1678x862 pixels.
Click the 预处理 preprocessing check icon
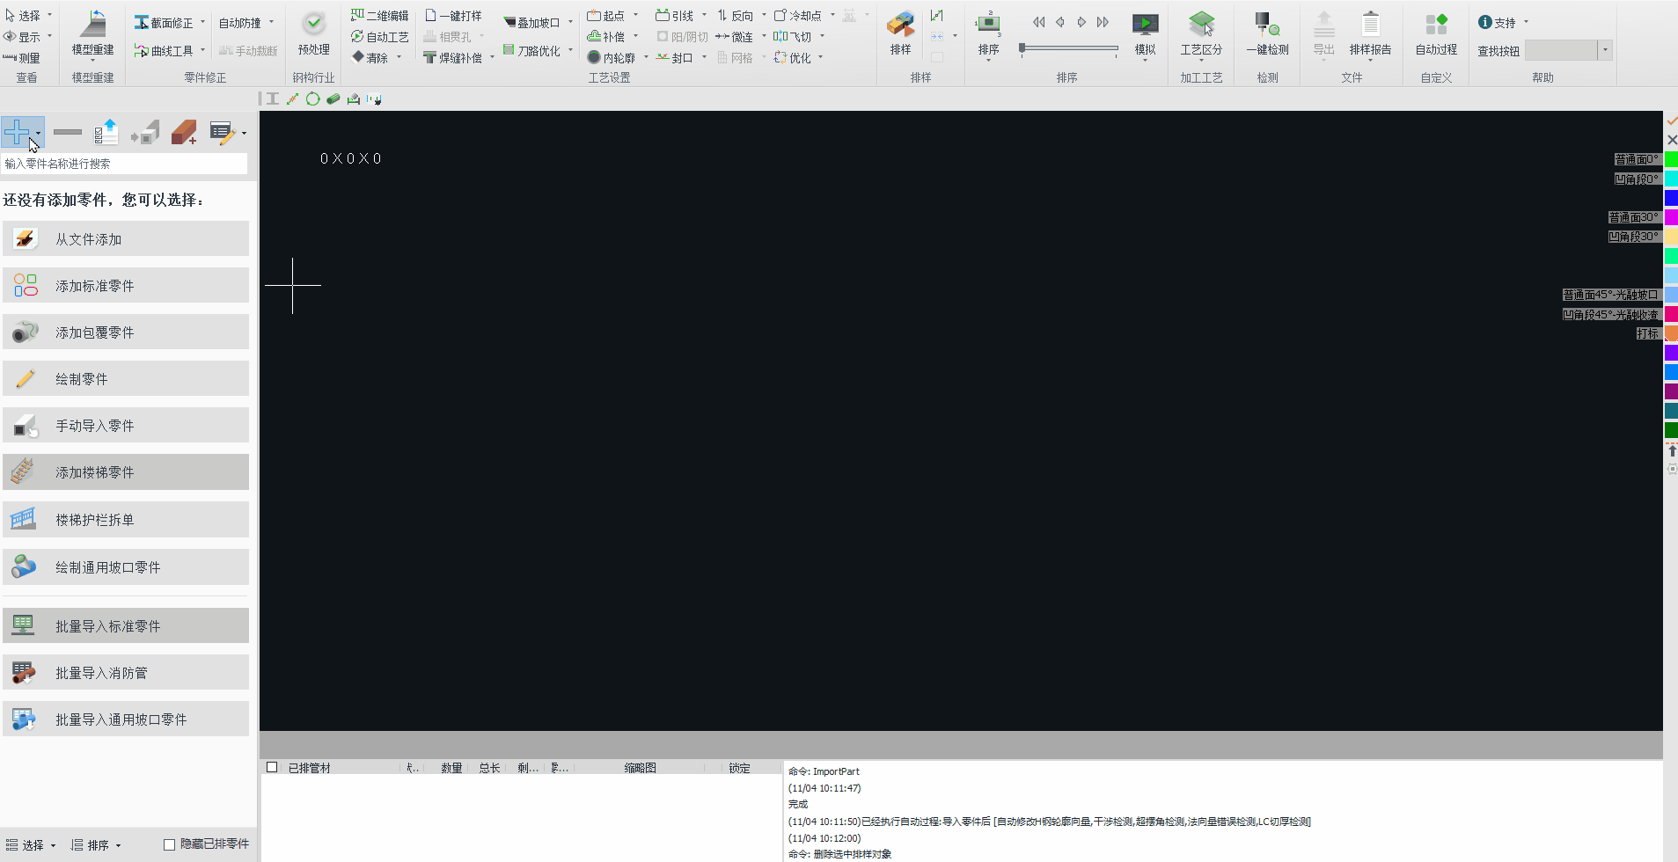point(313,25)
